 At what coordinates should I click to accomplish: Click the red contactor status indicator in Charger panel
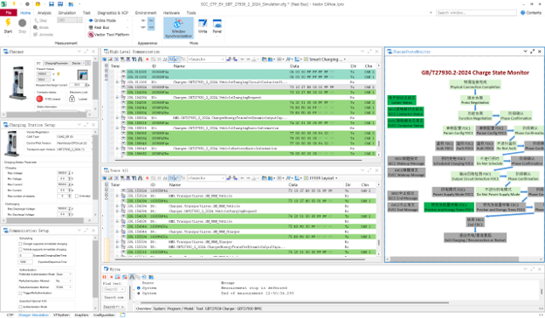coord(39,99)
